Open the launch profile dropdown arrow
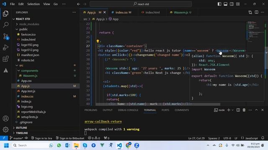The height and width of the screenshot is (150, 268). [233, 110]
